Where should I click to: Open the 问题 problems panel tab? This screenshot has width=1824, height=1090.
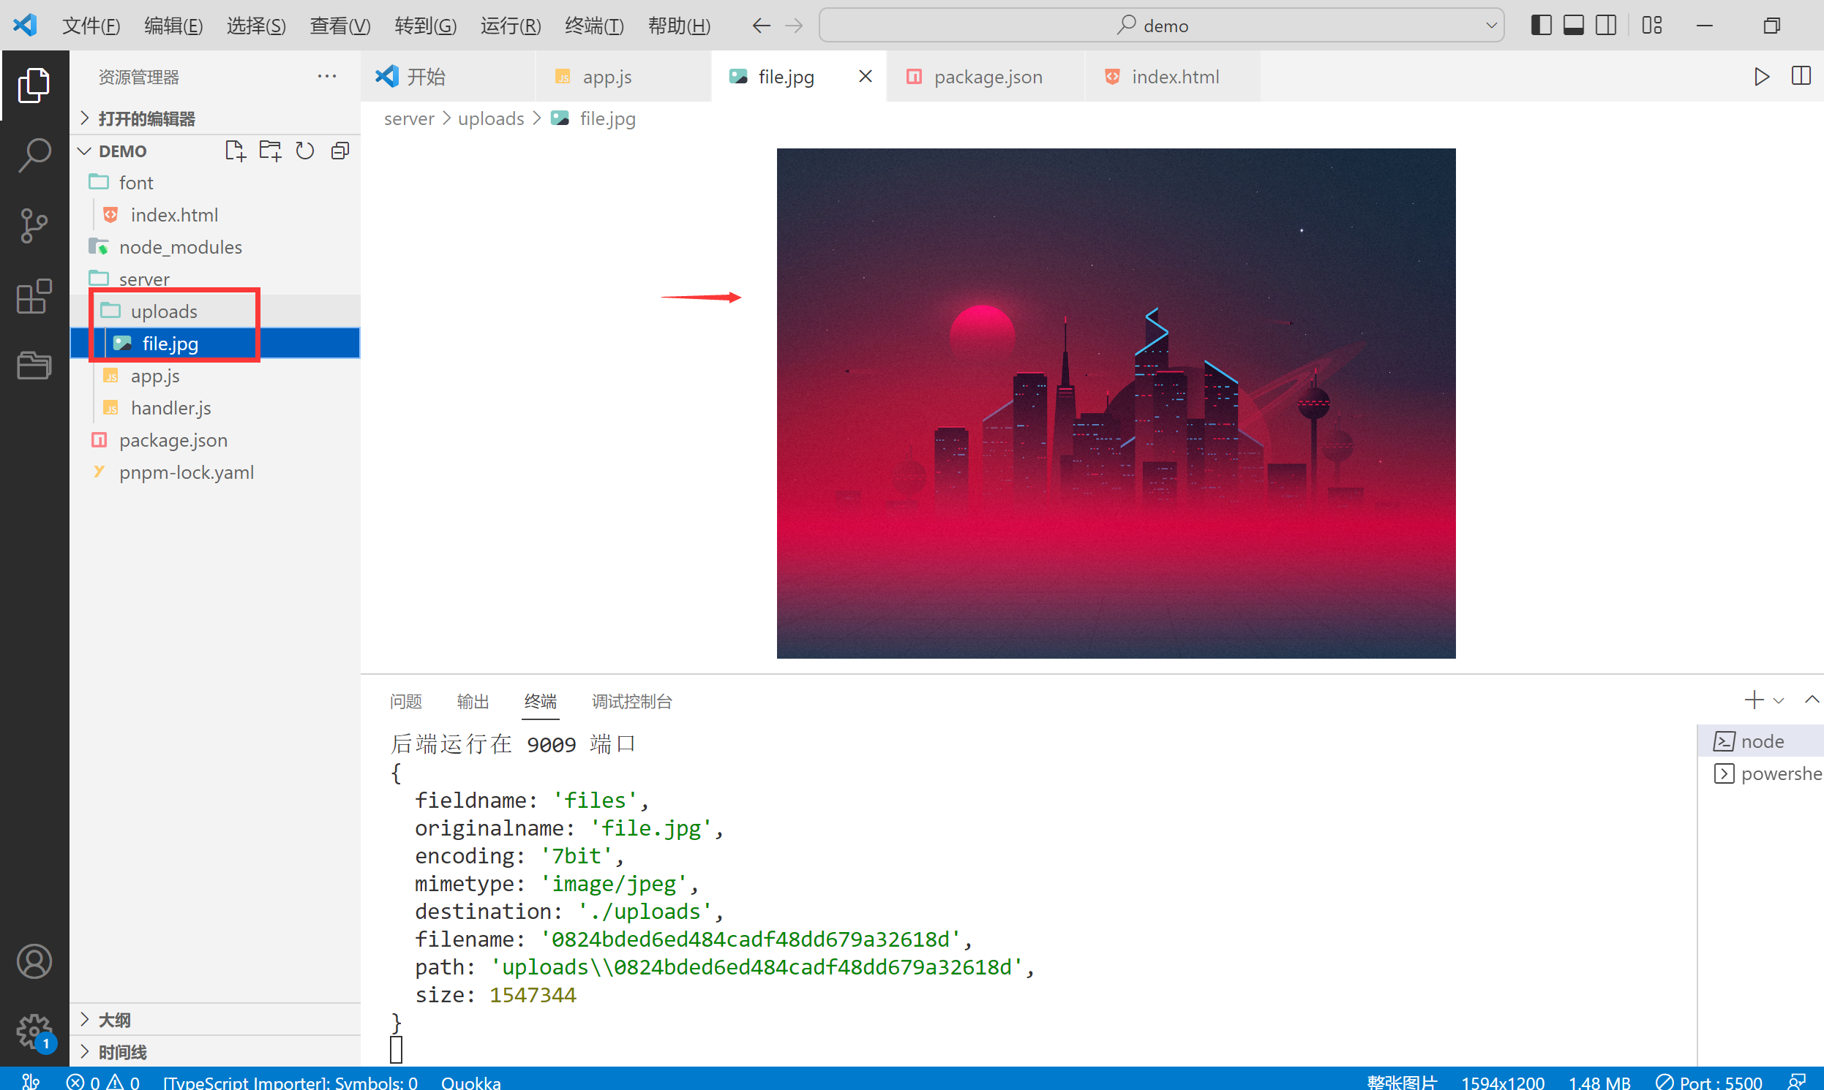click(x=405, y=702)
